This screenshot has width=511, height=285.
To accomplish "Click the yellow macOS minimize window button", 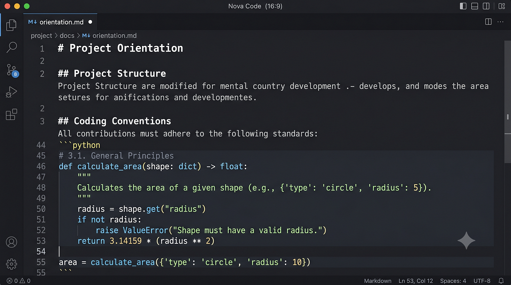I will 17,6.
